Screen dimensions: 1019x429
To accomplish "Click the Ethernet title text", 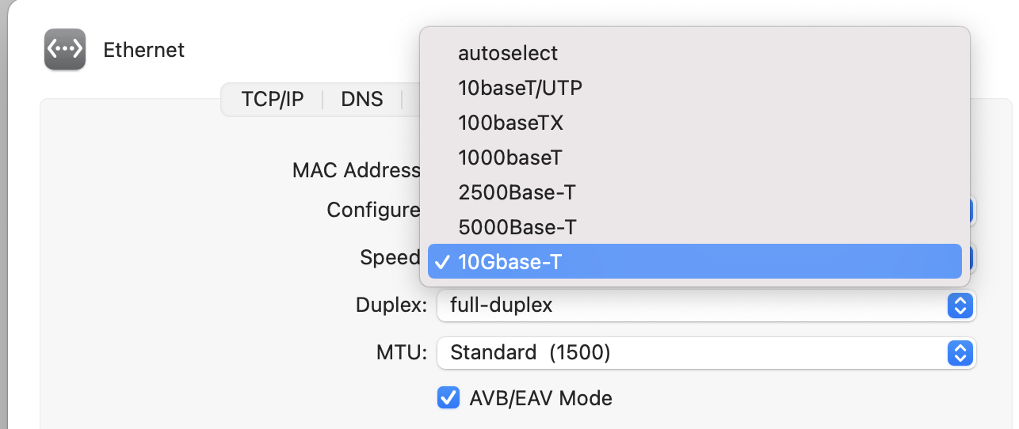I will (x=144, y=50).
